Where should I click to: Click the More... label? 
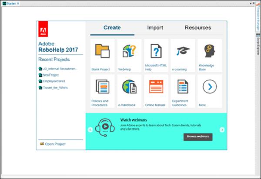pos(204,105)
